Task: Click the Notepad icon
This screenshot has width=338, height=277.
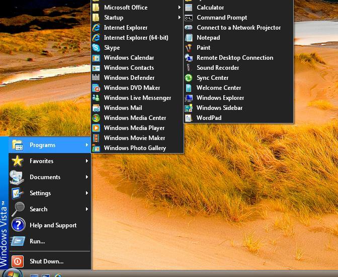Action: 189,38
